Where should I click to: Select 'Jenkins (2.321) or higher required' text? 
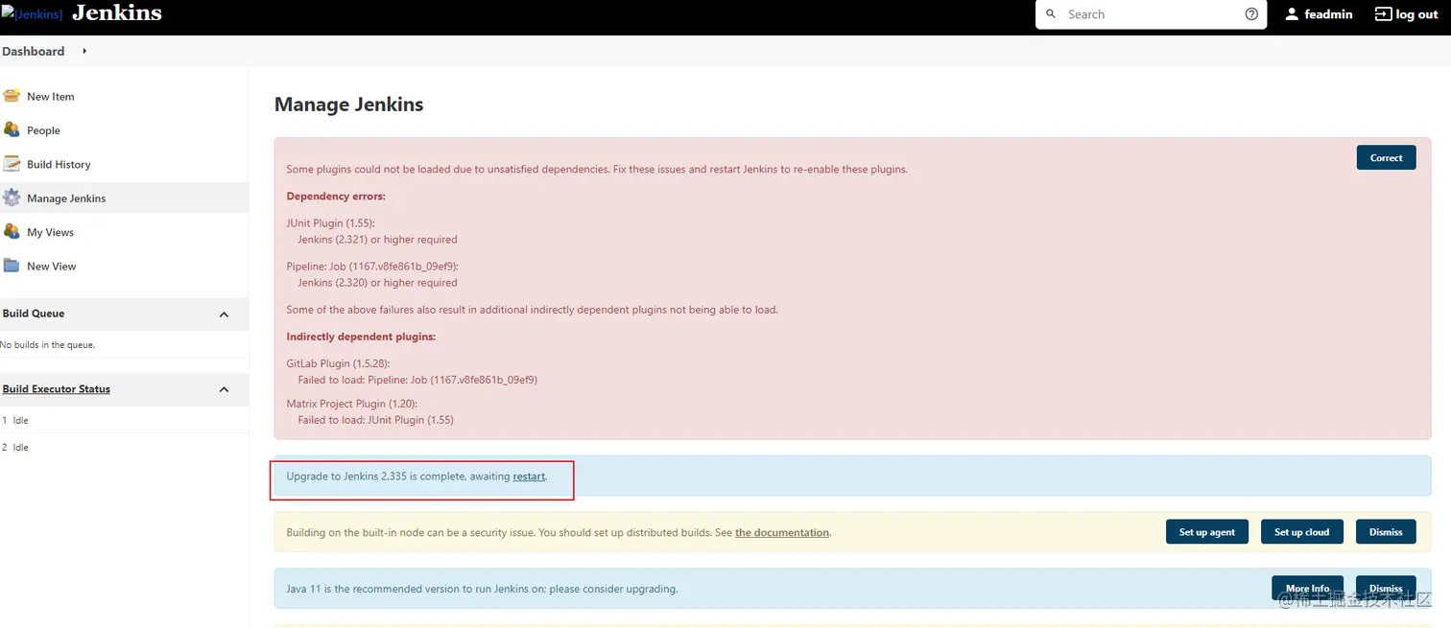[x=377, y=240]
